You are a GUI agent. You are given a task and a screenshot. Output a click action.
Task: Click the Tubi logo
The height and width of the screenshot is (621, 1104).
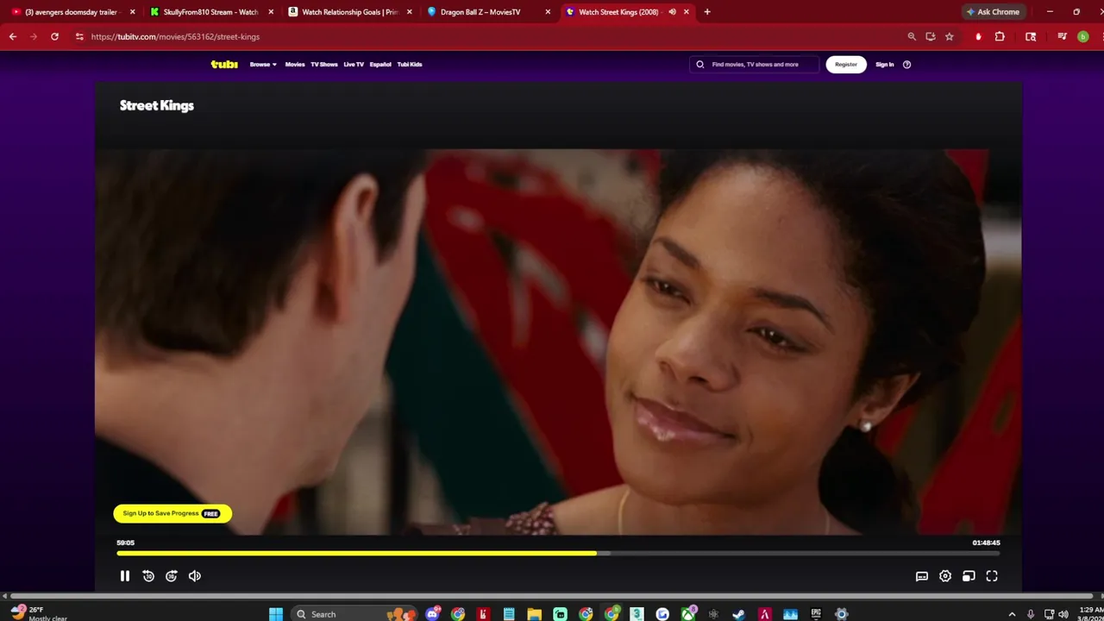(x=224, y=64)
